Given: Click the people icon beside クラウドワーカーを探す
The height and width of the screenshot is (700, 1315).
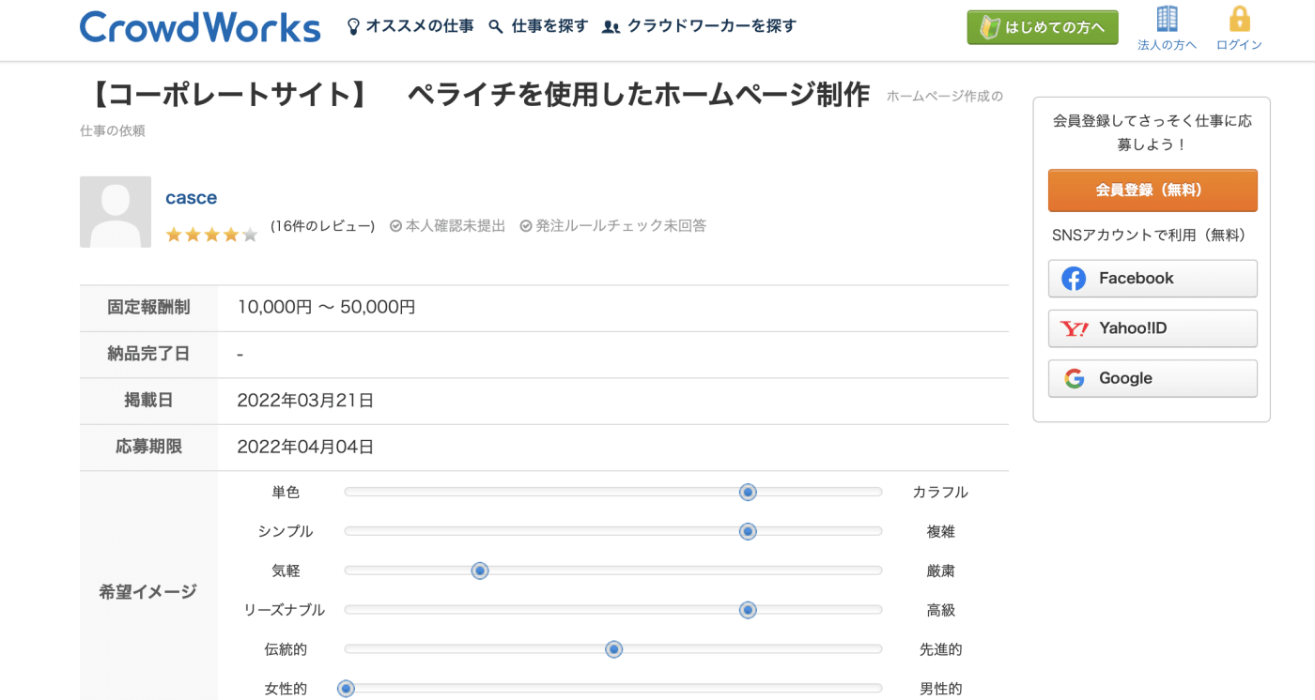Looking at the screenshot, I should (x=611, y=26).
